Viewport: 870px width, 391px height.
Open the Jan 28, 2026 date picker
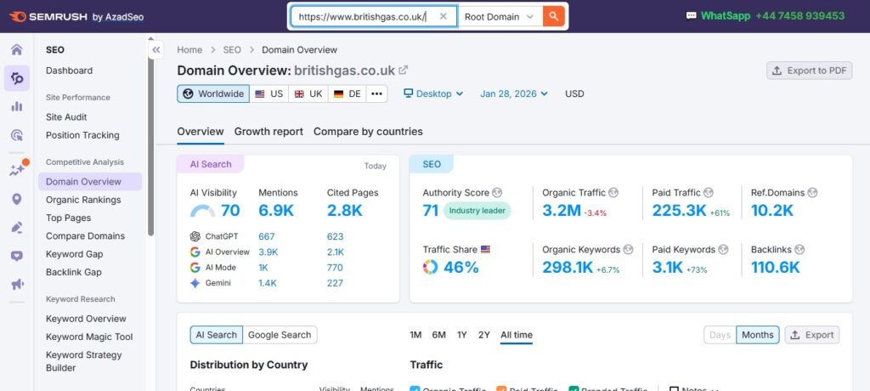(x=514, y=93)
